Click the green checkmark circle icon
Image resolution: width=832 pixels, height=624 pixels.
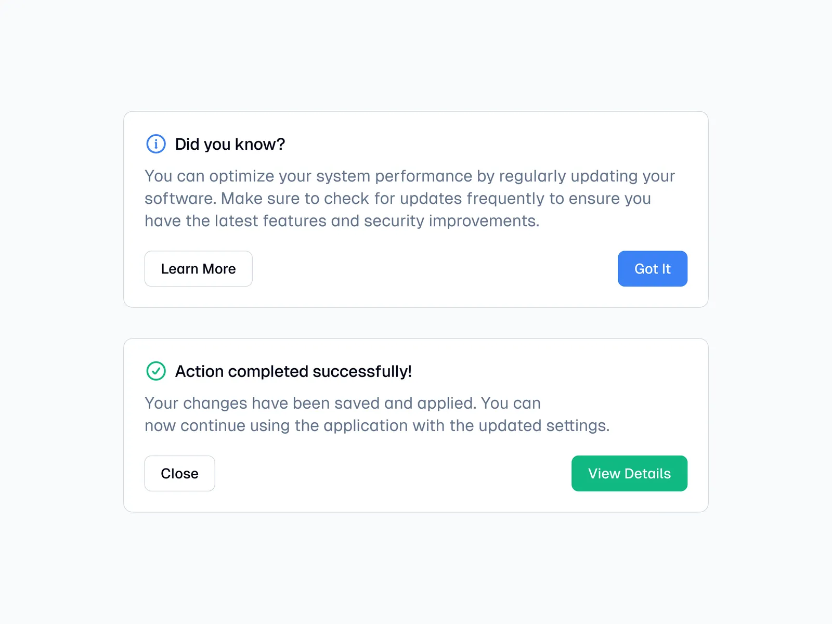(156, 371)
